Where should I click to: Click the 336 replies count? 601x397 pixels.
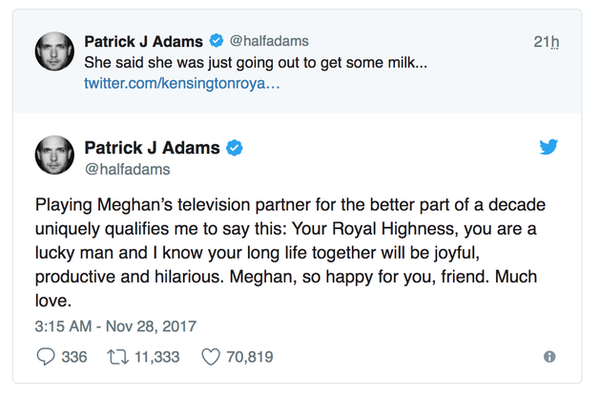74,357
